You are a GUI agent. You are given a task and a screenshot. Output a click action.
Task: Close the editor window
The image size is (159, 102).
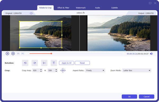click(x=155, y=3)
